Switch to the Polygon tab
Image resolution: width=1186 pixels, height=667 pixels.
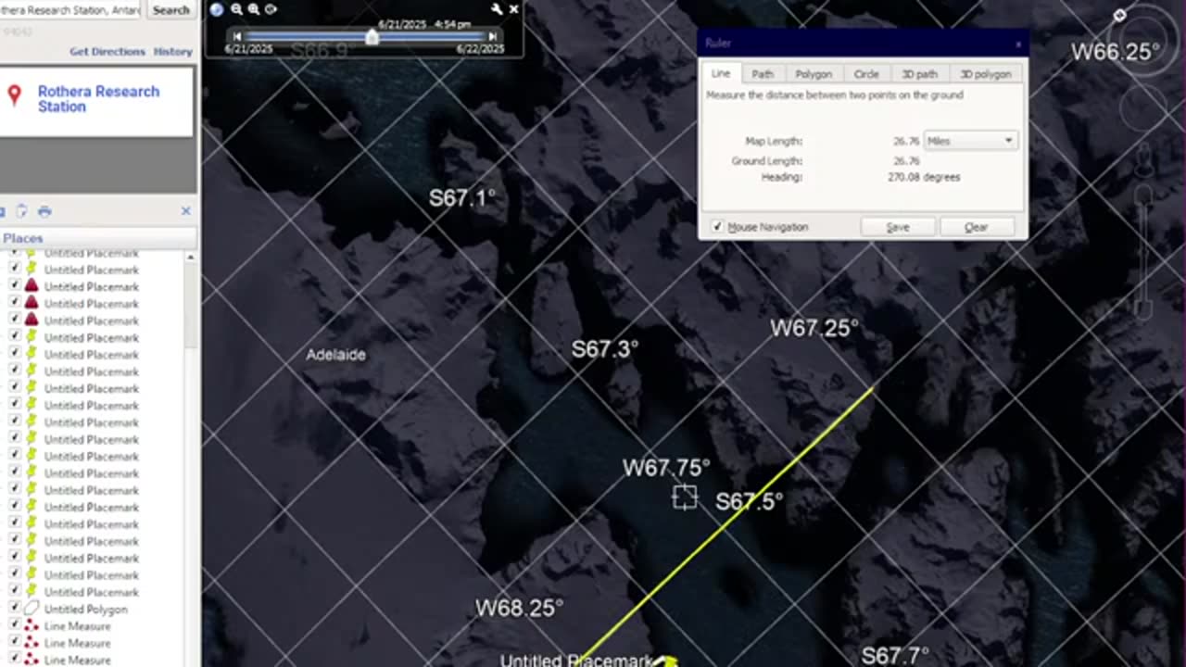click(814, 74)
